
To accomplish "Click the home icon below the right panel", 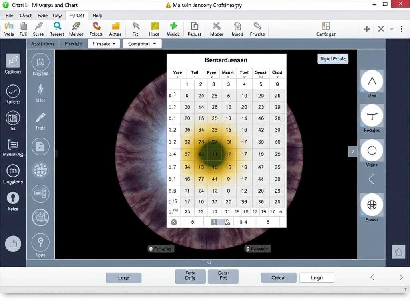I will click(x=398, y=252).
